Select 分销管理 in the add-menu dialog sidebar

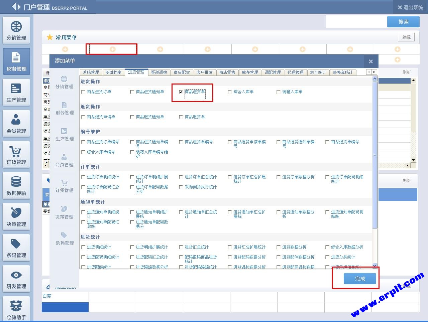[x=64, y=82]
